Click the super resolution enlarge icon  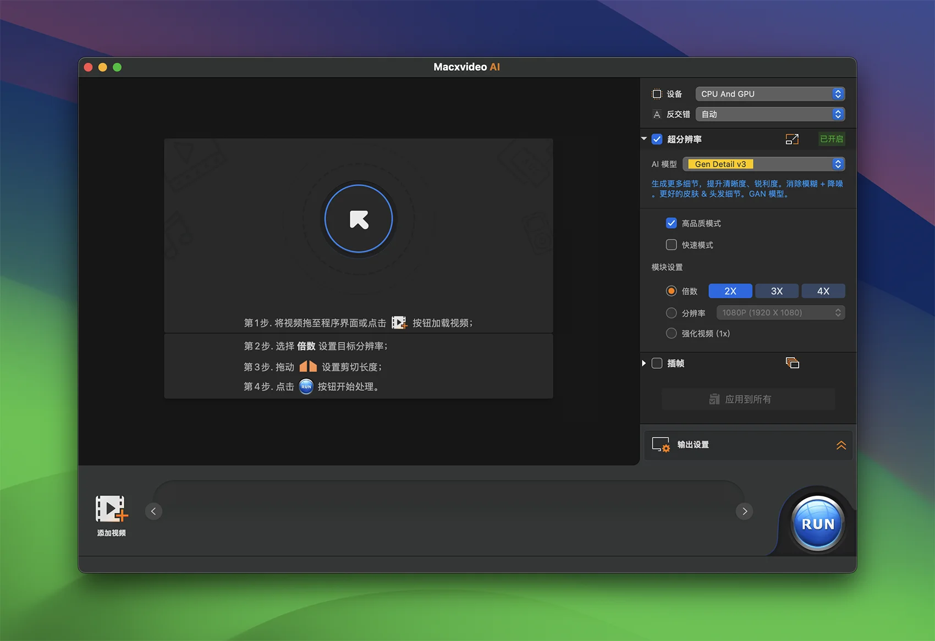792,139
